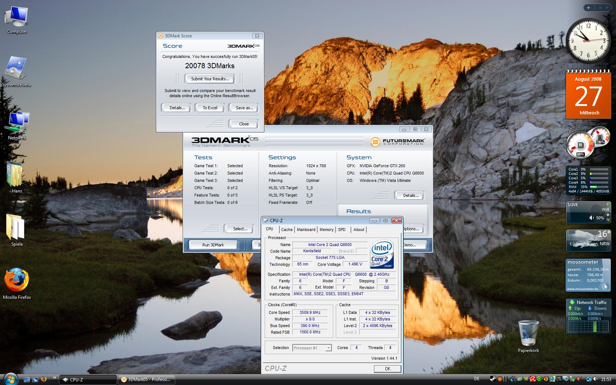Click the Show Desktop quick launch icon
This screenshot has height=385, width=616.
pos(27,379)
